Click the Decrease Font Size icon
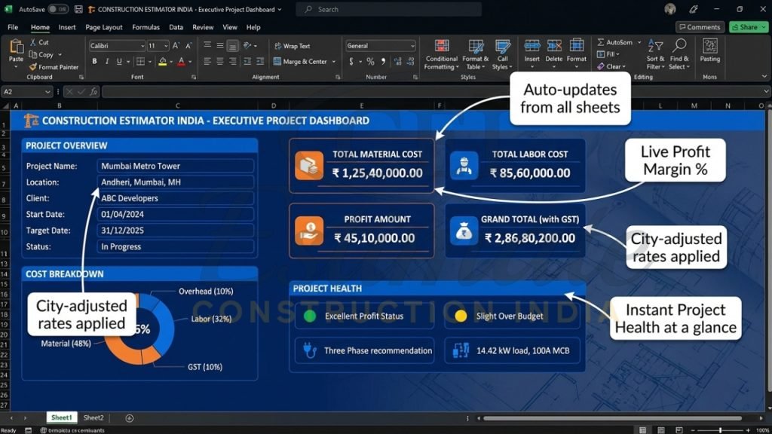The image size is (772, 434). coord(188,46)
